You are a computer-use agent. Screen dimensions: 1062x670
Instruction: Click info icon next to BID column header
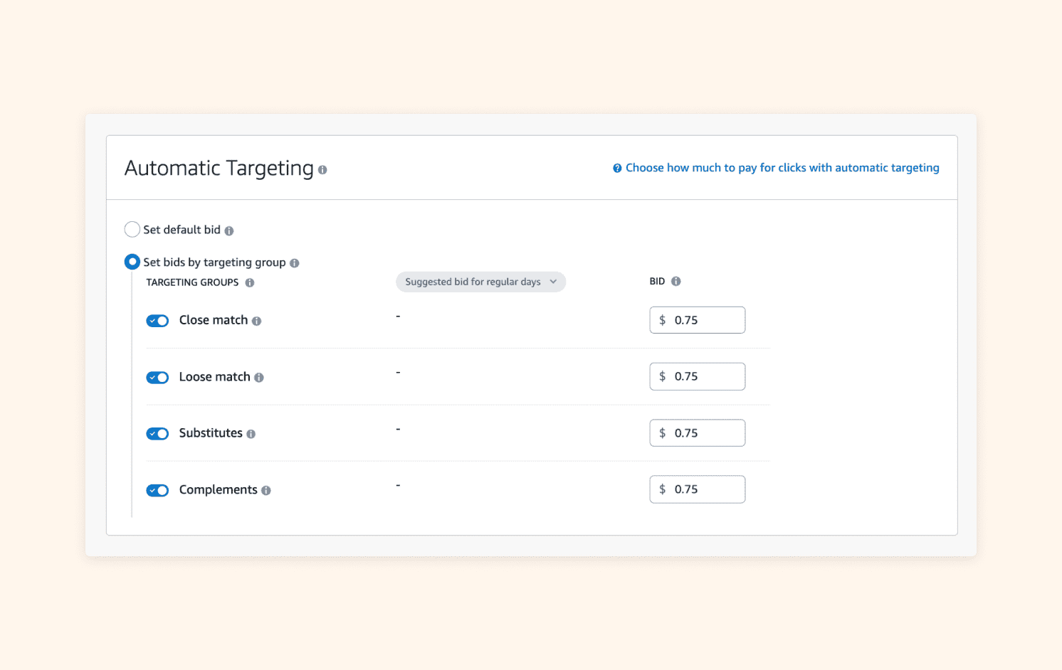[676, 282]
